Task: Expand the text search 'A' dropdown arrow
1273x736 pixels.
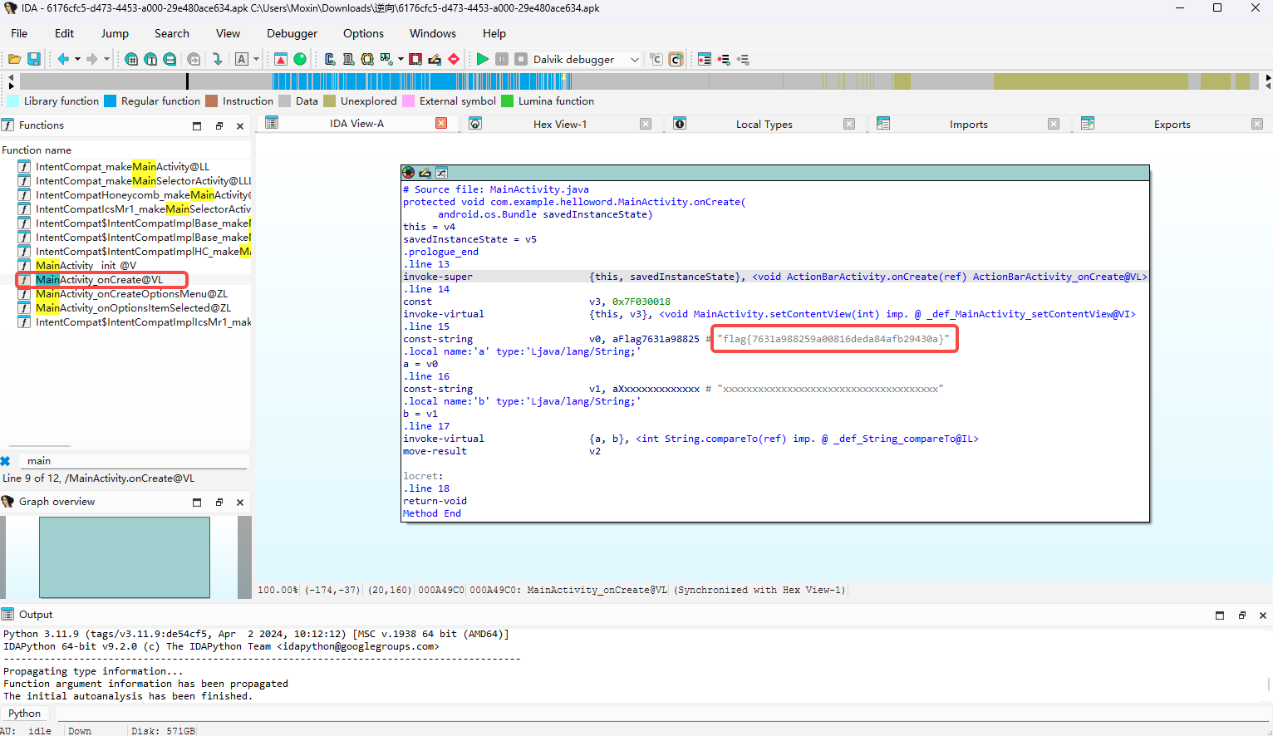Action: pos(256,59)
